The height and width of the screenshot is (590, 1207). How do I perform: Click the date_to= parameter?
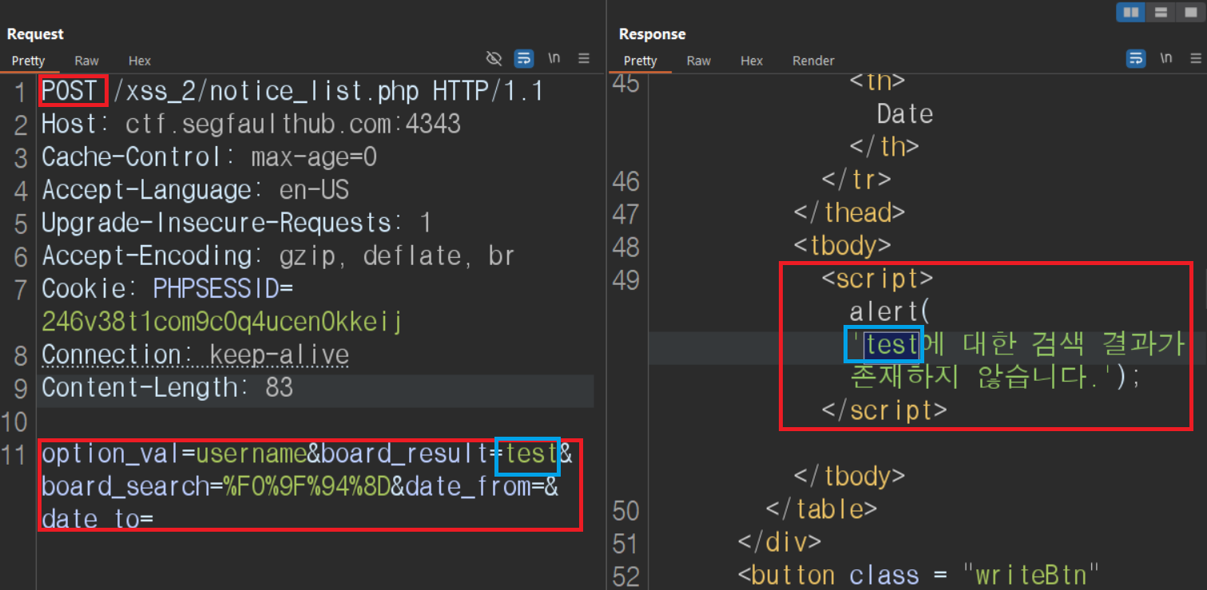(x=97, y=519)
